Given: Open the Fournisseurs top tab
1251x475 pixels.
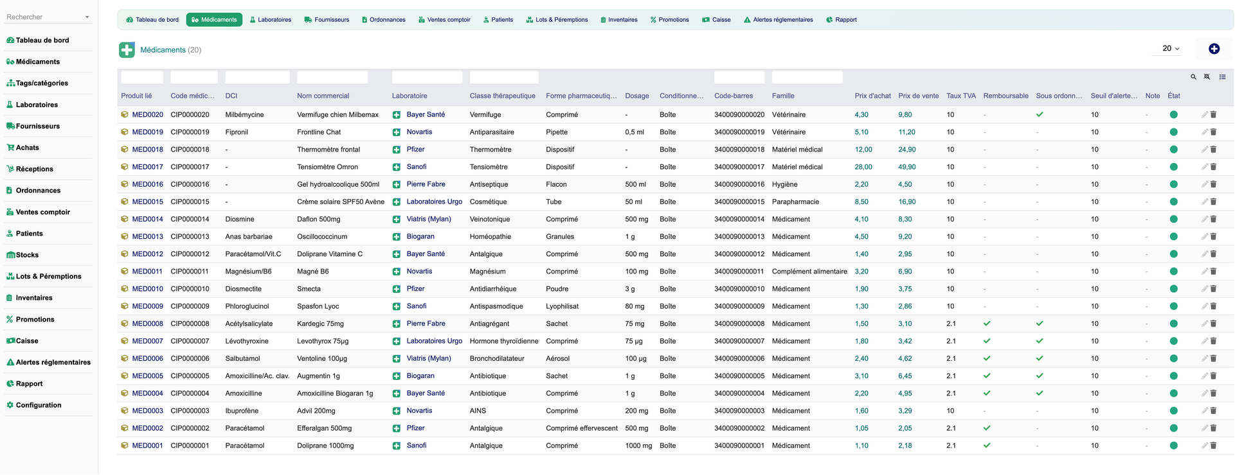Looking at the screenshot, I should click(327, 20).
